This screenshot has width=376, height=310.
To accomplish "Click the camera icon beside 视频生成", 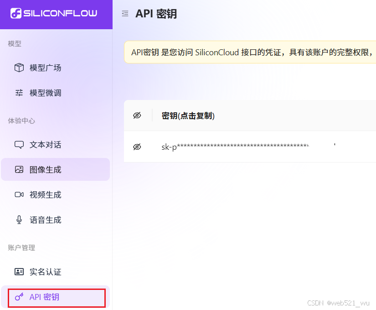I will [x=19, y=194].
